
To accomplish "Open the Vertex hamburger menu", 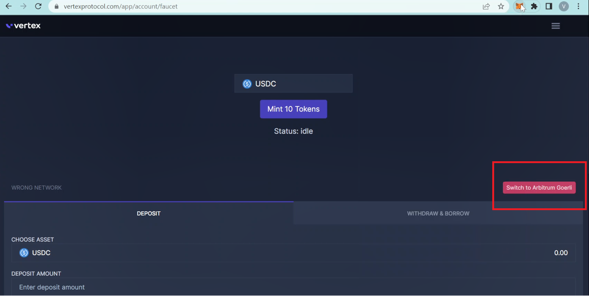I will (555, 26).
